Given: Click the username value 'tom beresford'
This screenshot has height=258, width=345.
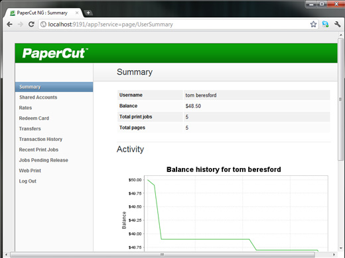Looking at the screenshot, I should pyautogui.click(x=201, y=95).
